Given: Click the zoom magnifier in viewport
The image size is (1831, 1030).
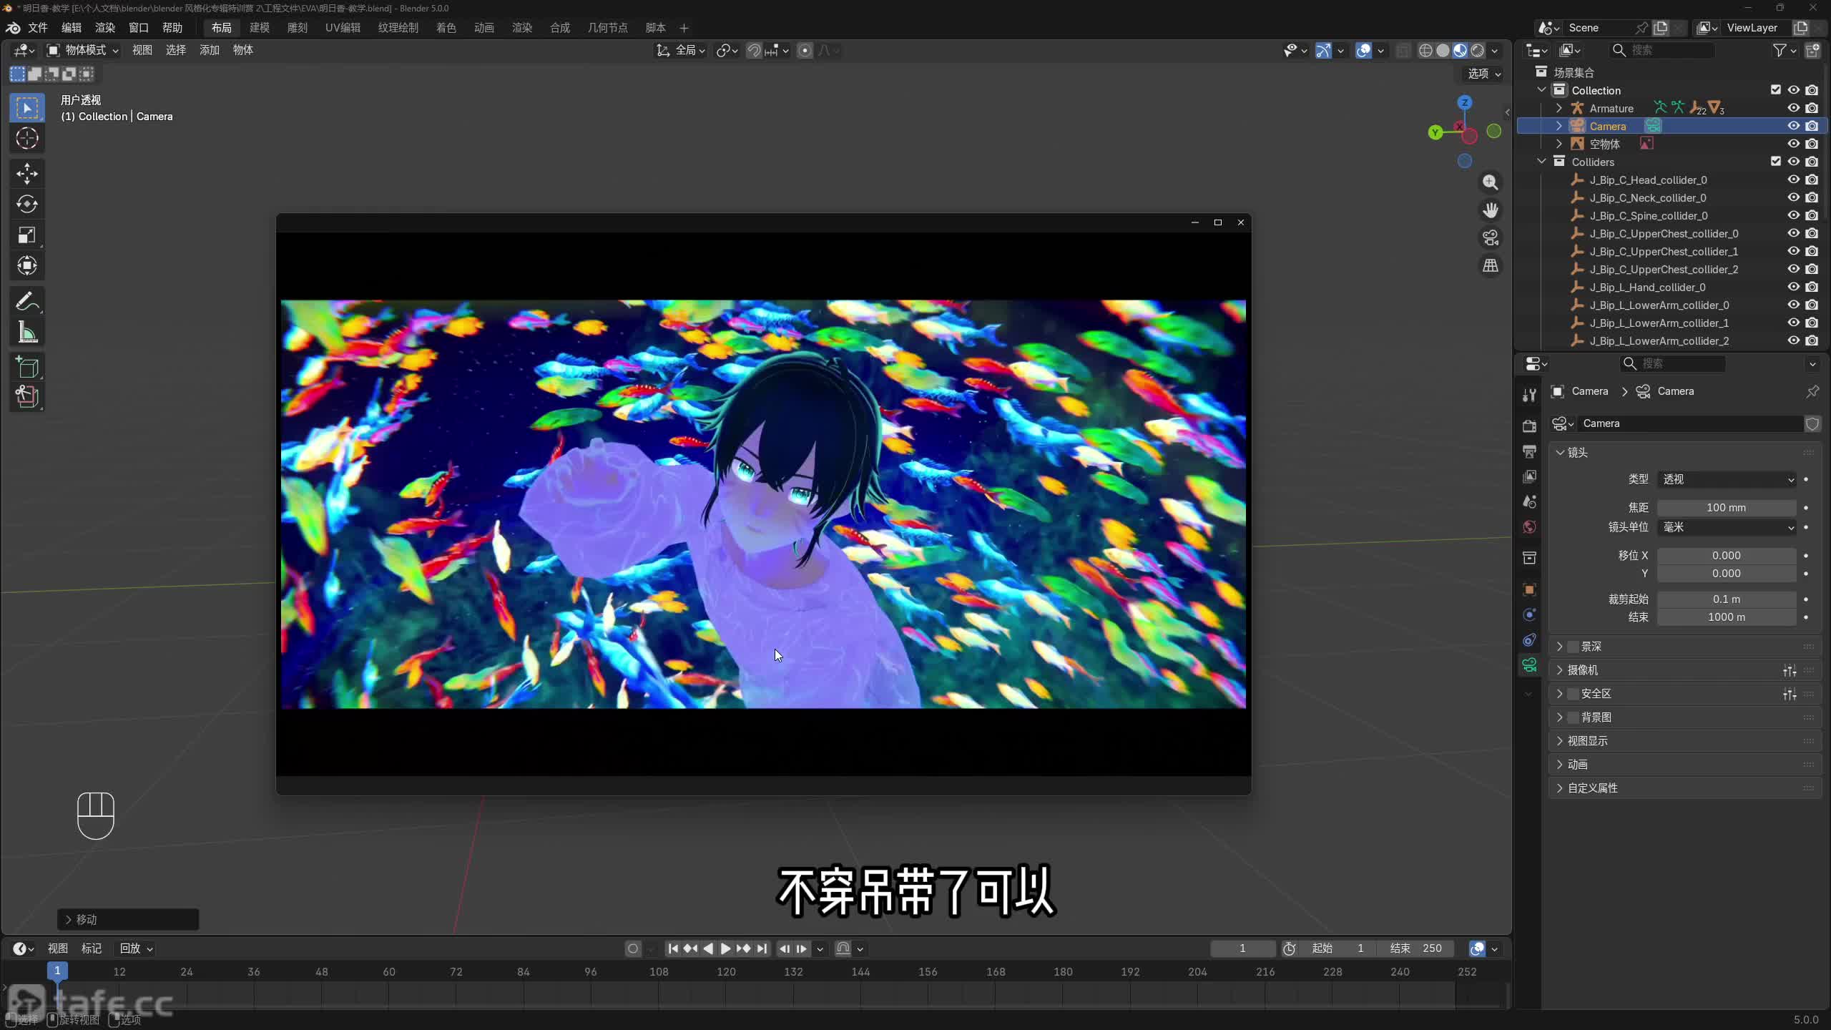Looking at the screenshot, I should (x=1491, y=182).
